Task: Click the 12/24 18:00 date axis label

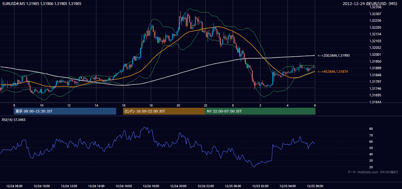Action: click(x=151, y=186)
